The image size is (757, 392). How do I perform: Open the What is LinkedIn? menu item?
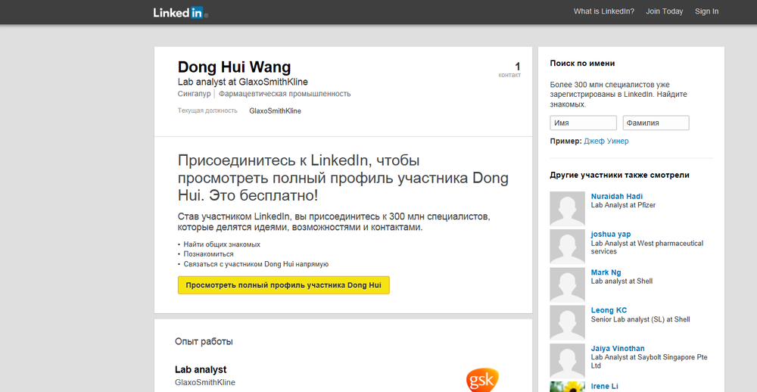pyautogui.click(x=604, y=11)
